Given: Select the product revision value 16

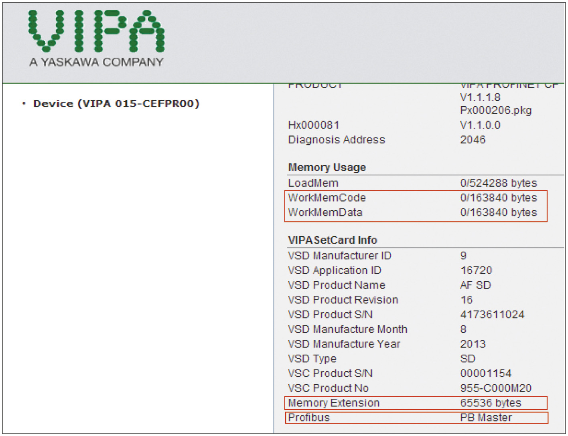Looking at the screenshot, I should [x=467, y=300].
